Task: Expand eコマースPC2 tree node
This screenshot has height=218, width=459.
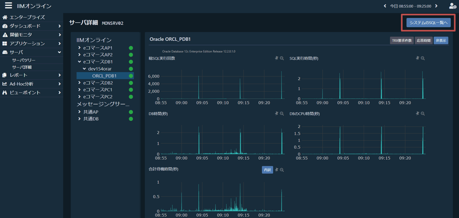Action: click(x=79, y=96)
